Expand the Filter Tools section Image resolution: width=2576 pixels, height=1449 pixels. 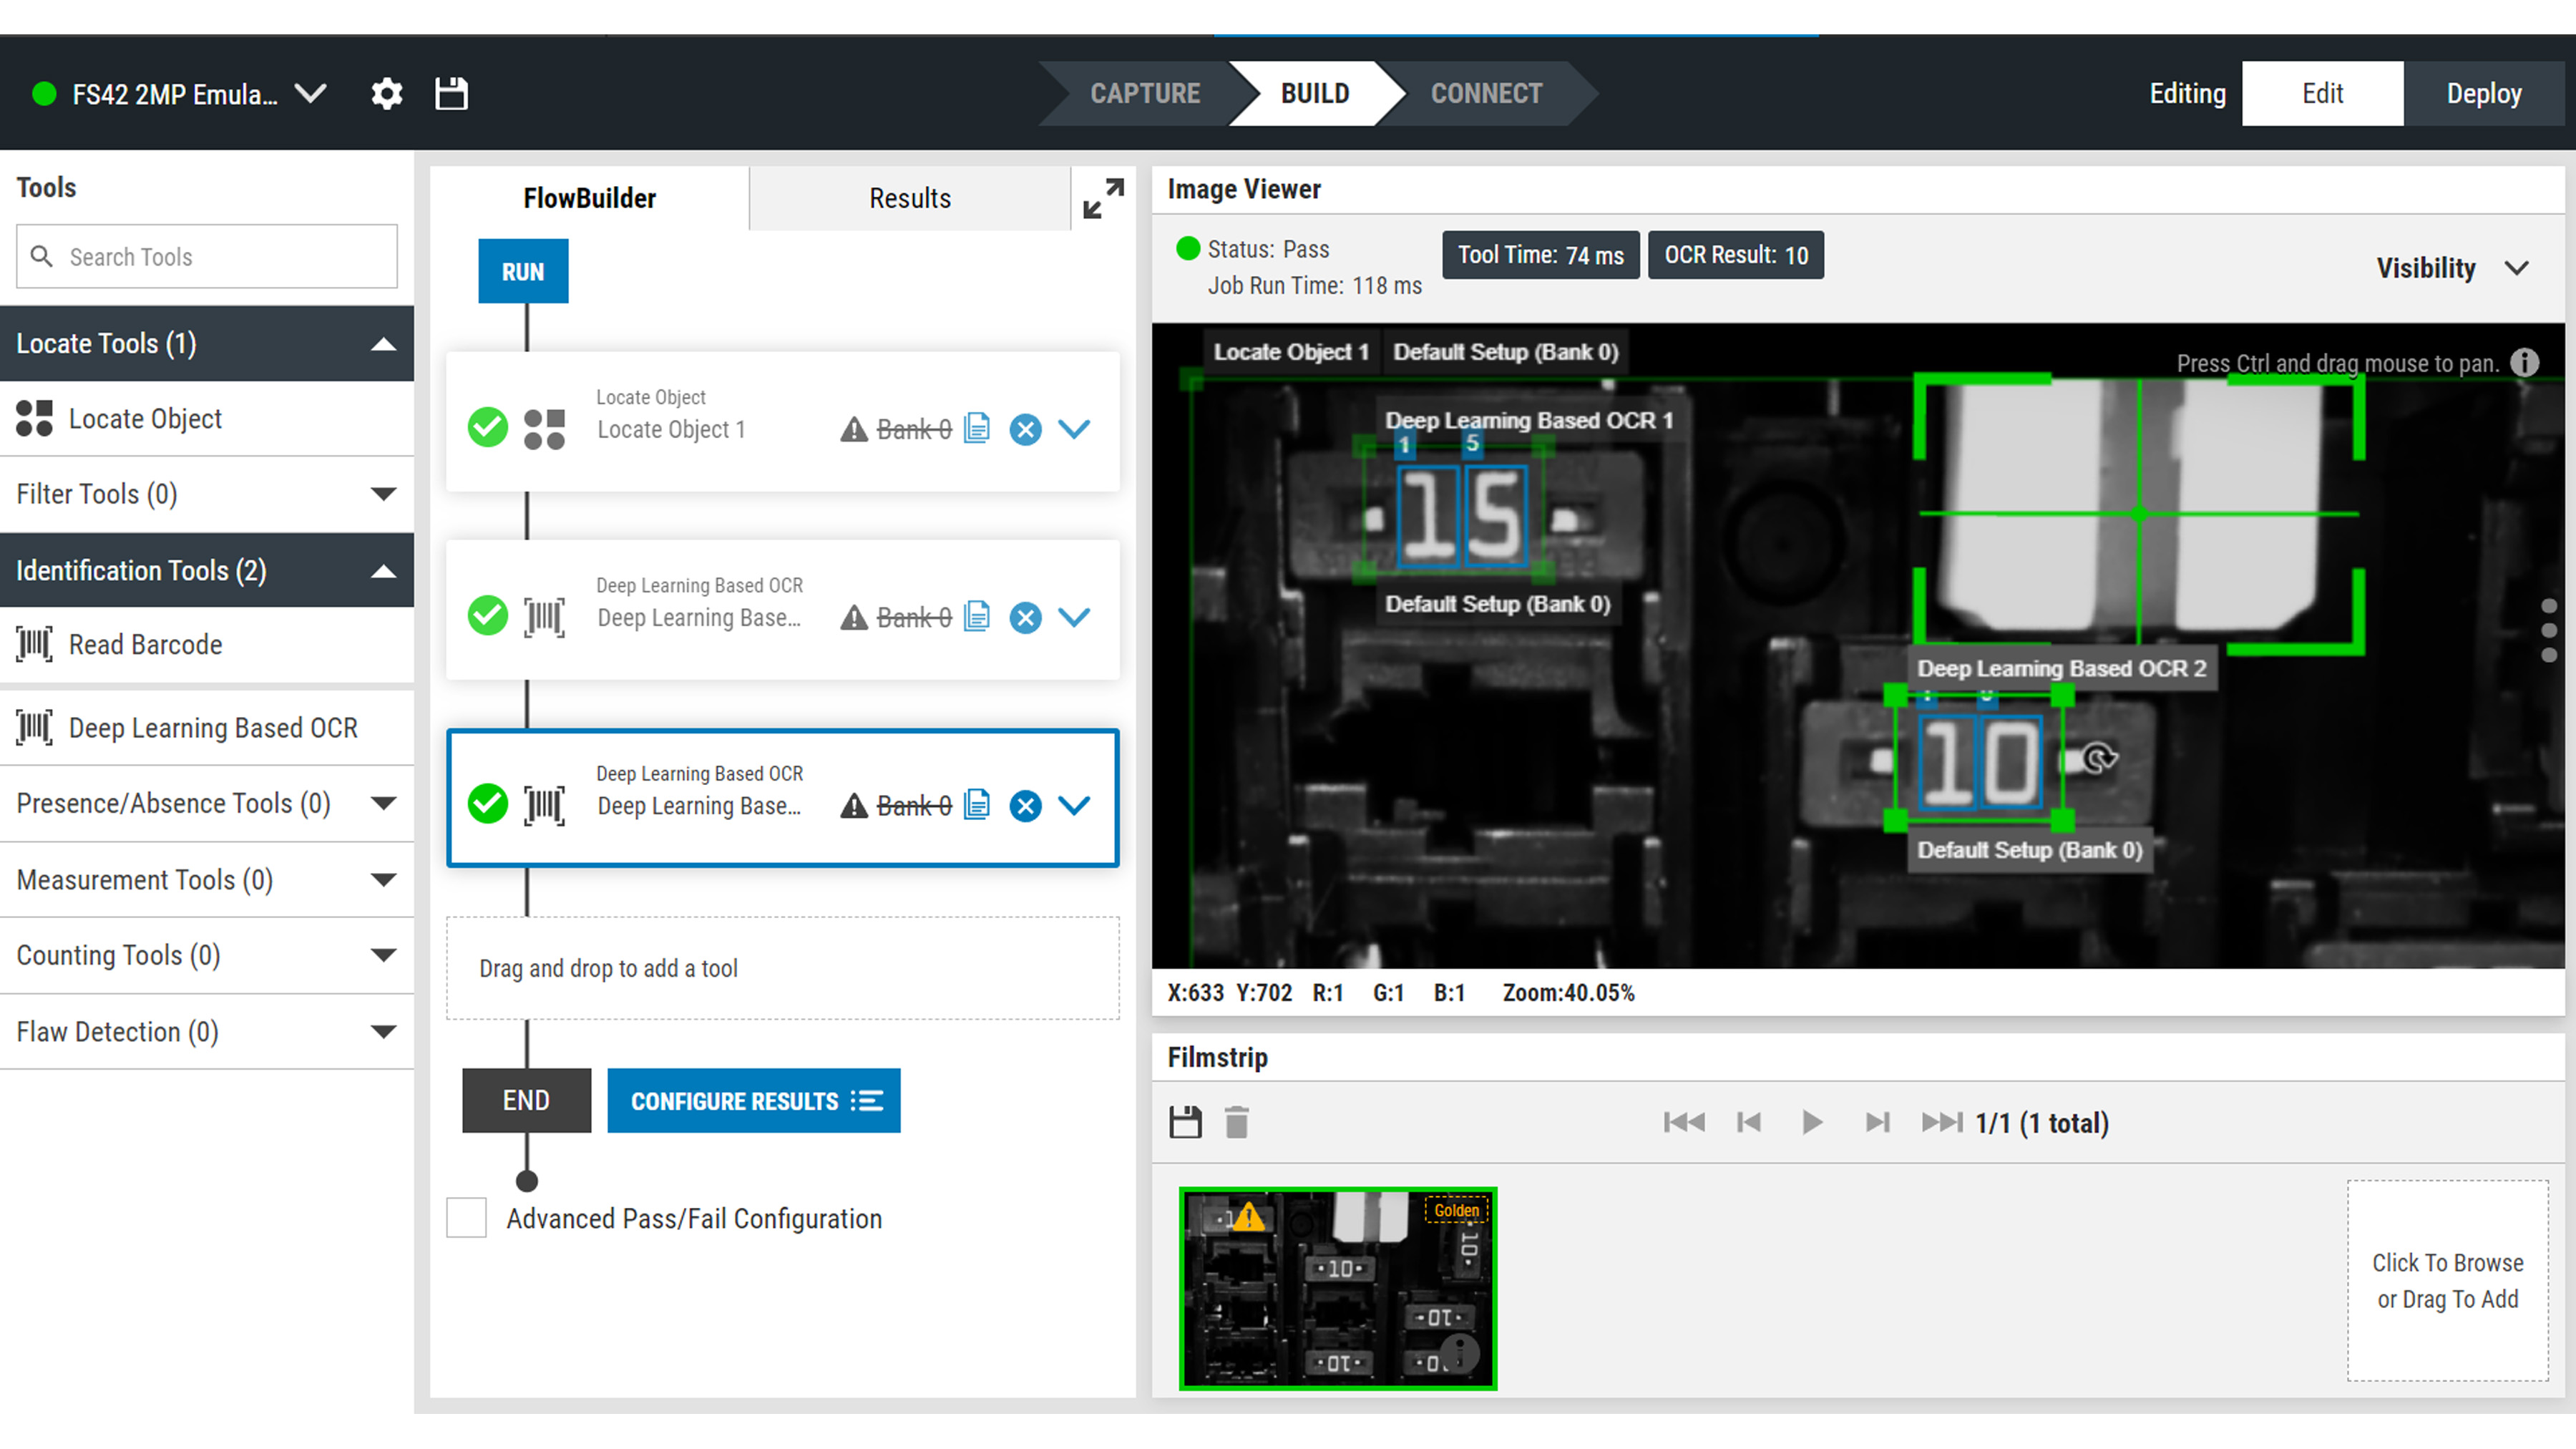tap(383, 493)
